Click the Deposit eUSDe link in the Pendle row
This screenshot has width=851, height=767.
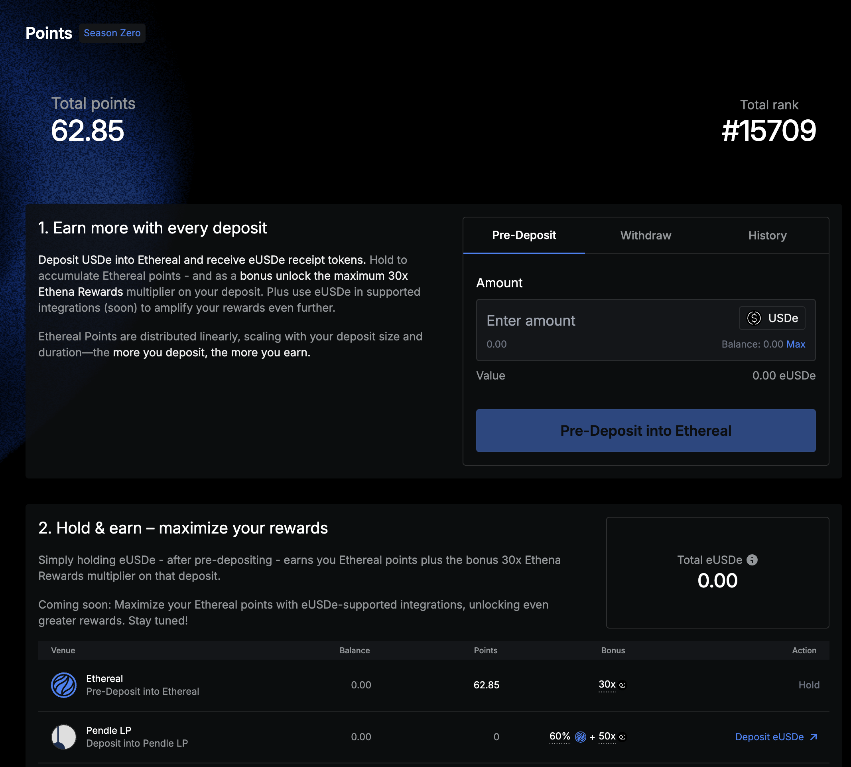click(769, 737)
